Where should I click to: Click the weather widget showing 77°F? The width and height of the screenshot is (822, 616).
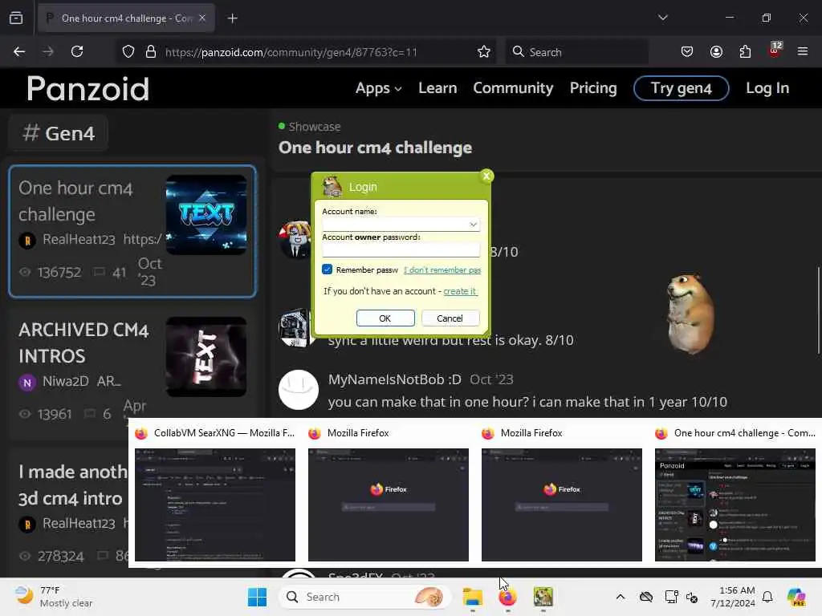[x=54, y=597]
